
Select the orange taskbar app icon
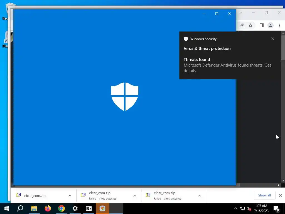[x=102, y=208]
